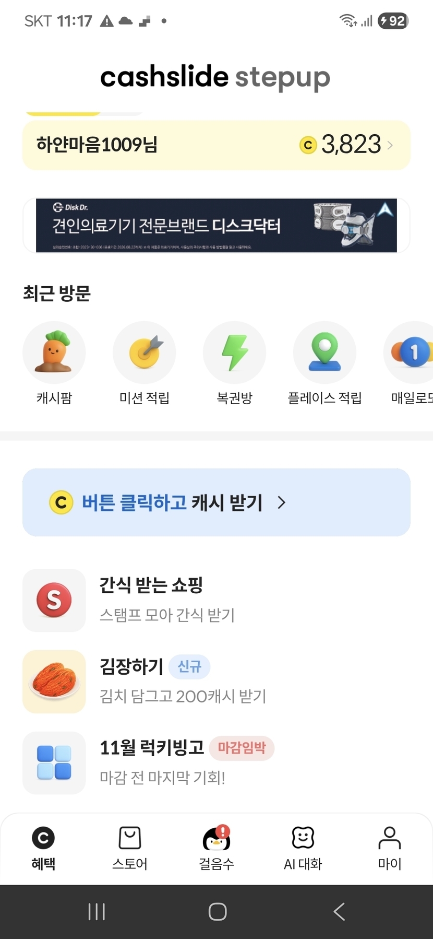Tap the 하얀마음1009님 username
Screen dimensions: 433x939
point(97,145)
